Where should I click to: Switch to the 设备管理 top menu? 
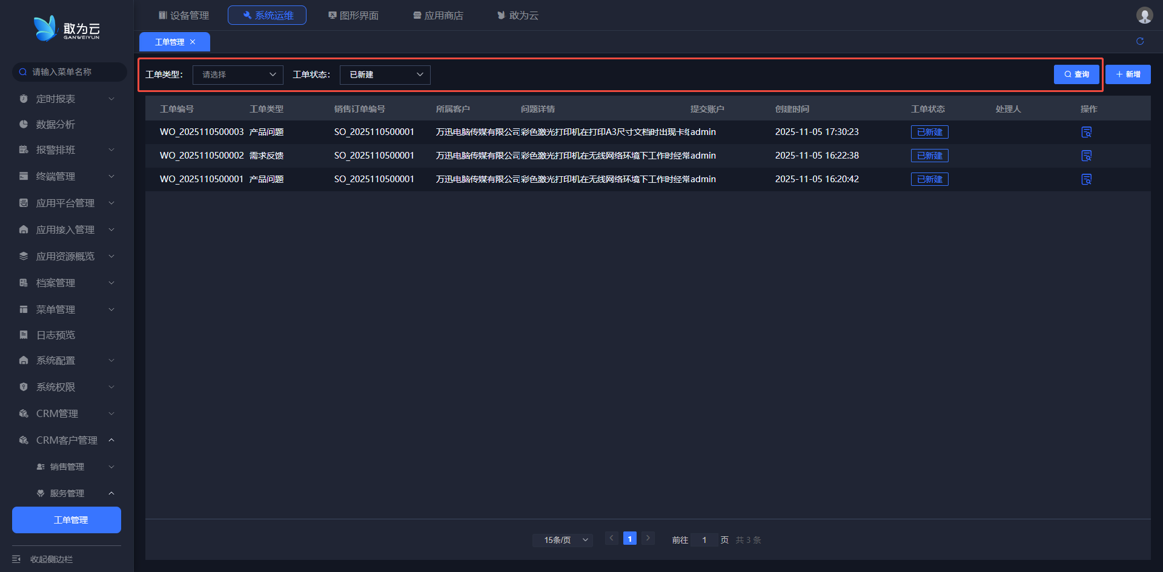(x=184, y=15)
